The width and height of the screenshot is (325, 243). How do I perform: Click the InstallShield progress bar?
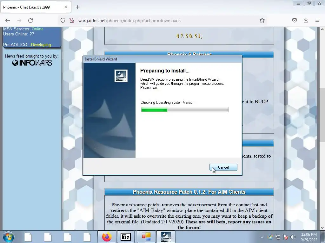(x=185, y=109)
